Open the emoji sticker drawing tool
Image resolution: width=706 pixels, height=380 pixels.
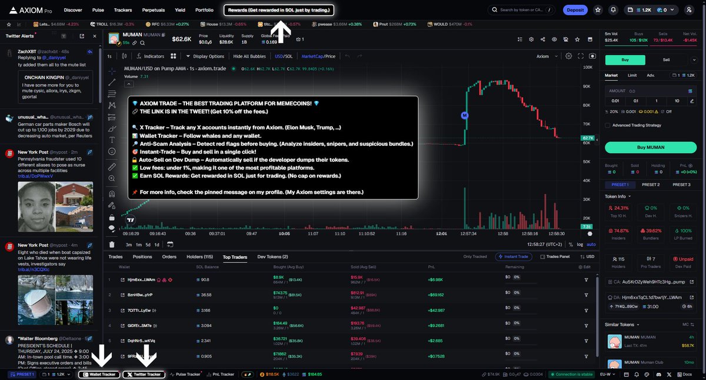pyautogui.click(x=112, y=151)
